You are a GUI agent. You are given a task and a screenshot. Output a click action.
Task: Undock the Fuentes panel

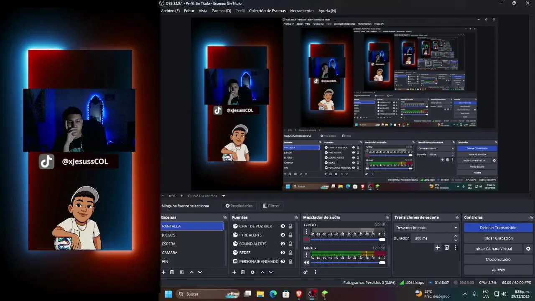[296, 217]
